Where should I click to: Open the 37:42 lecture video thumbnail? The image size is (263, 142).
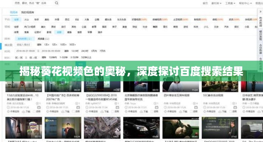point(220,128)
